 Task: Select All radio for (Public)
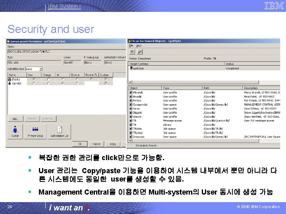pos(63,79)
